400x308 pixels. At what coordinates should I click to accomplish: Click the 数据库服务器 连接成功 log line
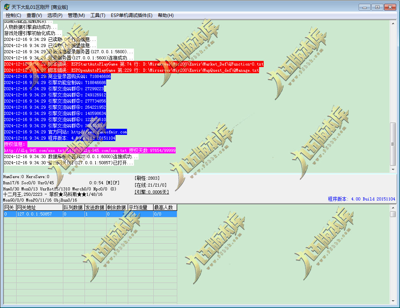pos(71,157)
